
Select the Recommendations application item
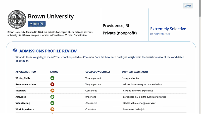26,84
